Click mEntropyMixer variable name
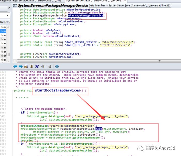 pos(64,24)
